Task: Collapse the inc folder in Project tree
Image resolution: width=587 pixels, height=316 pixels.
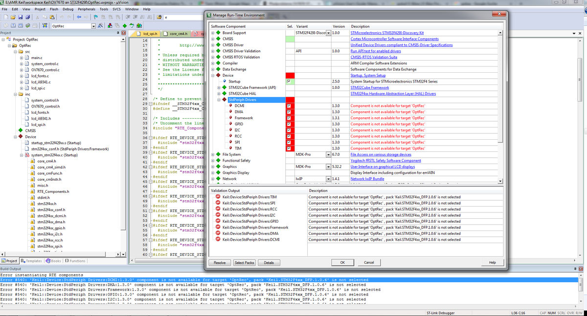Action: pos(15,94)
